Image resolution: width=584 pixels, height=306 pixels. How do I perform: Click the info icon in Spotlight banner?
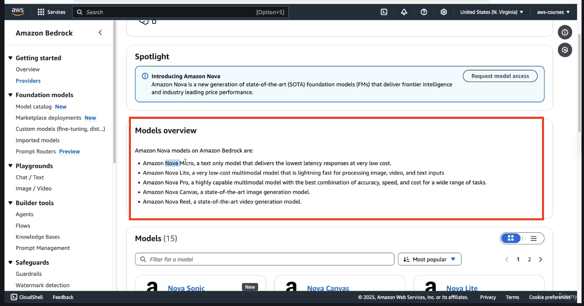coord(145,76)
